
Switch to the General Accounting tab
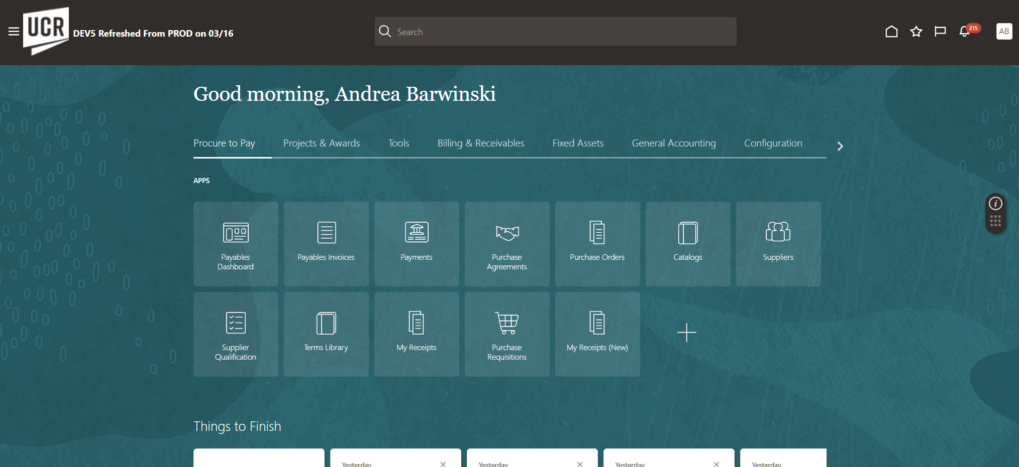point(674,143)
